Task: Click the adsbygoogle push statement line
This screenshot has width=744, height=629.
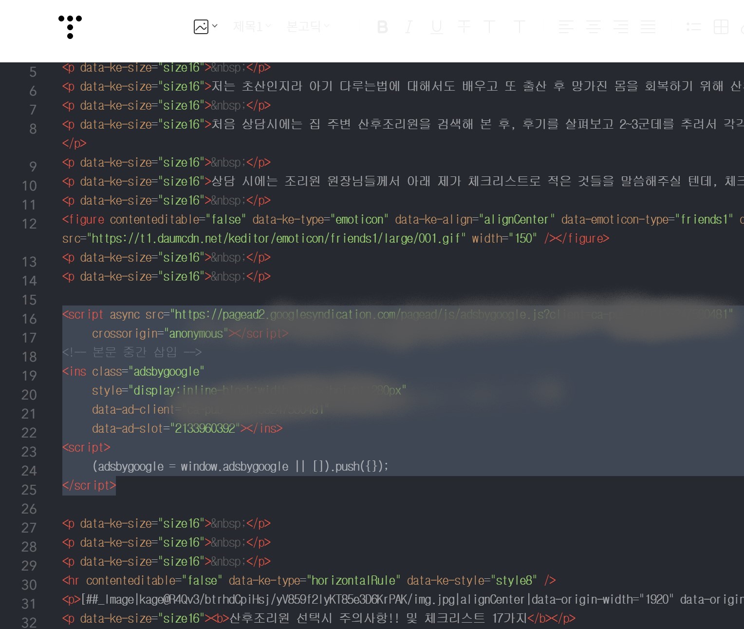Action: 241,467
